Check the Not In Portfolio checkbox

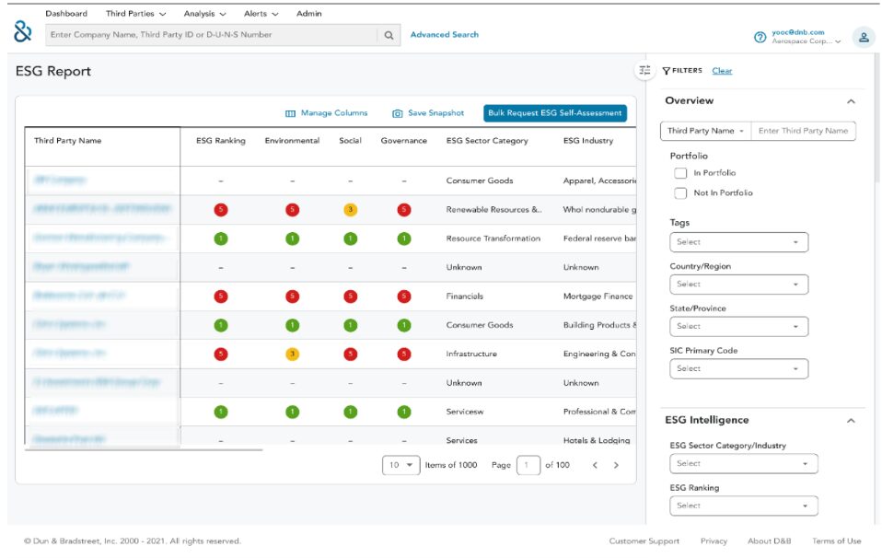(680, 193)
